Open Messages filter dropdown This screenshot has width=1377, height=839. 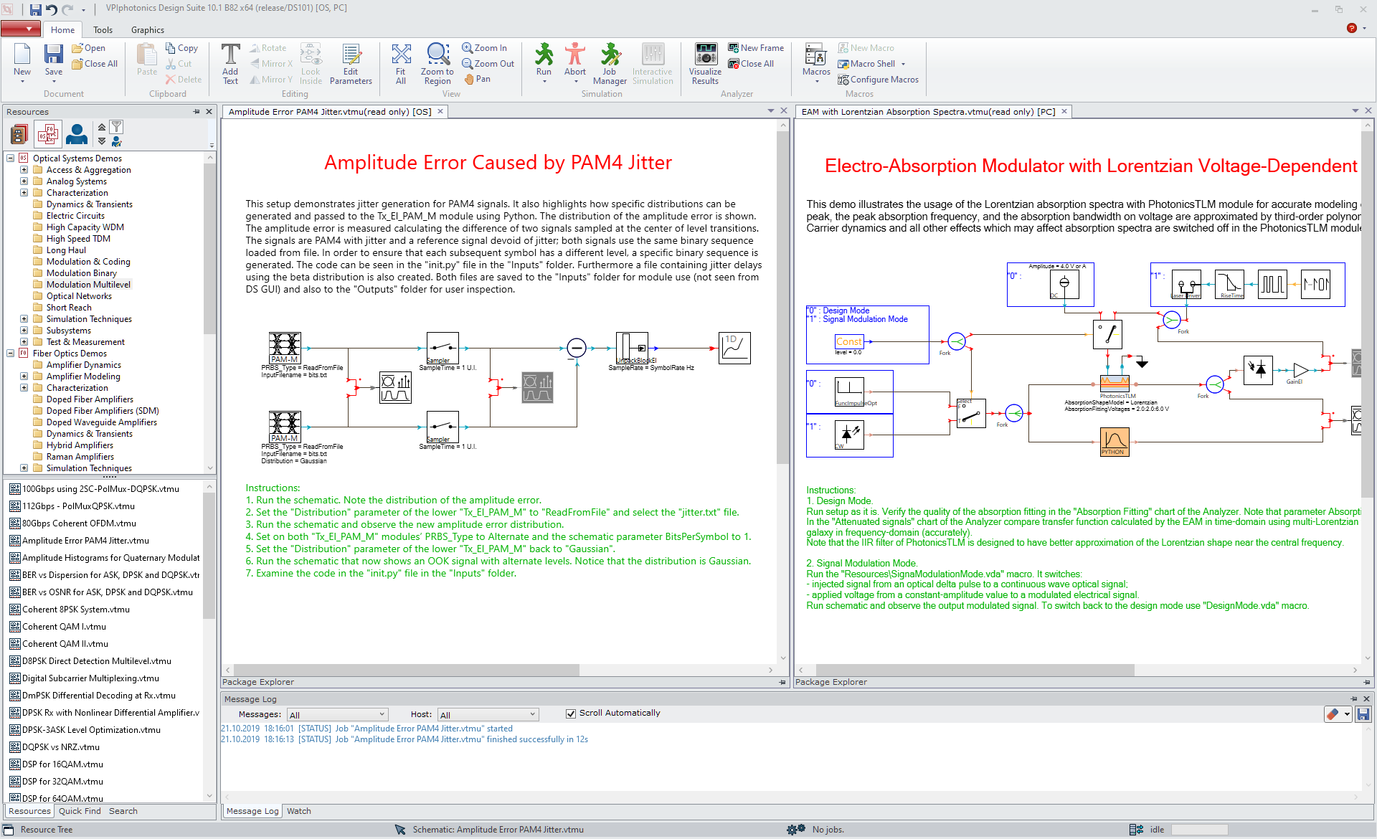[337, 714]
